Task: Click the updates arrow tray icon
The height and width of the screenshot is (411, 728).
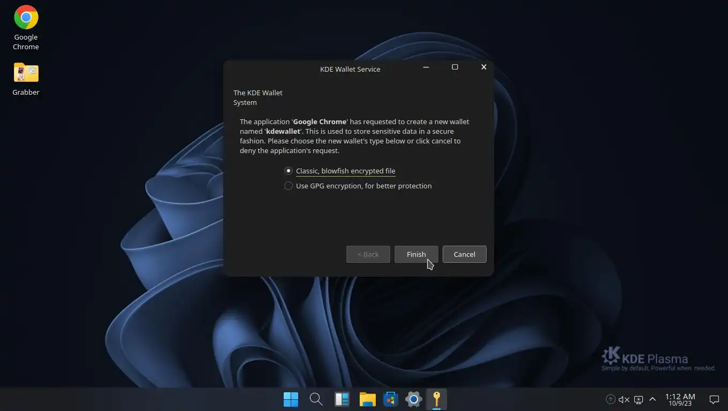Action: [x=610, y=399]
